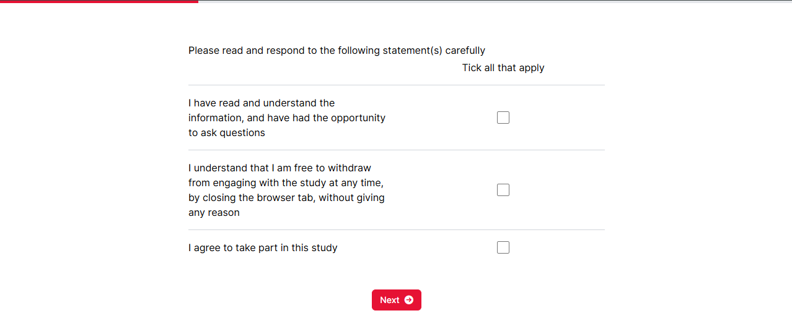Click the "from engaging with the study" text line
This screenshot has height=334, width=792.
coord(286,182)
